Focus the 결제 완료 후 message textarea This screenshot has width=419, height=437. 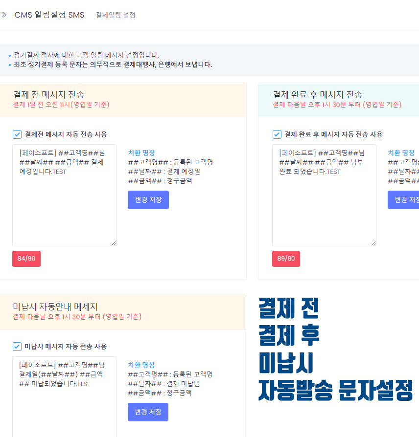(x=324, y=195)
